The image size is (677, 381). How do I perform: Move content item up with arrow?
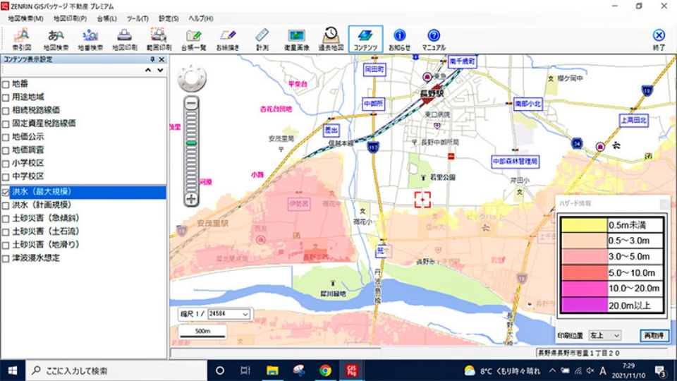tap(148, 70)
